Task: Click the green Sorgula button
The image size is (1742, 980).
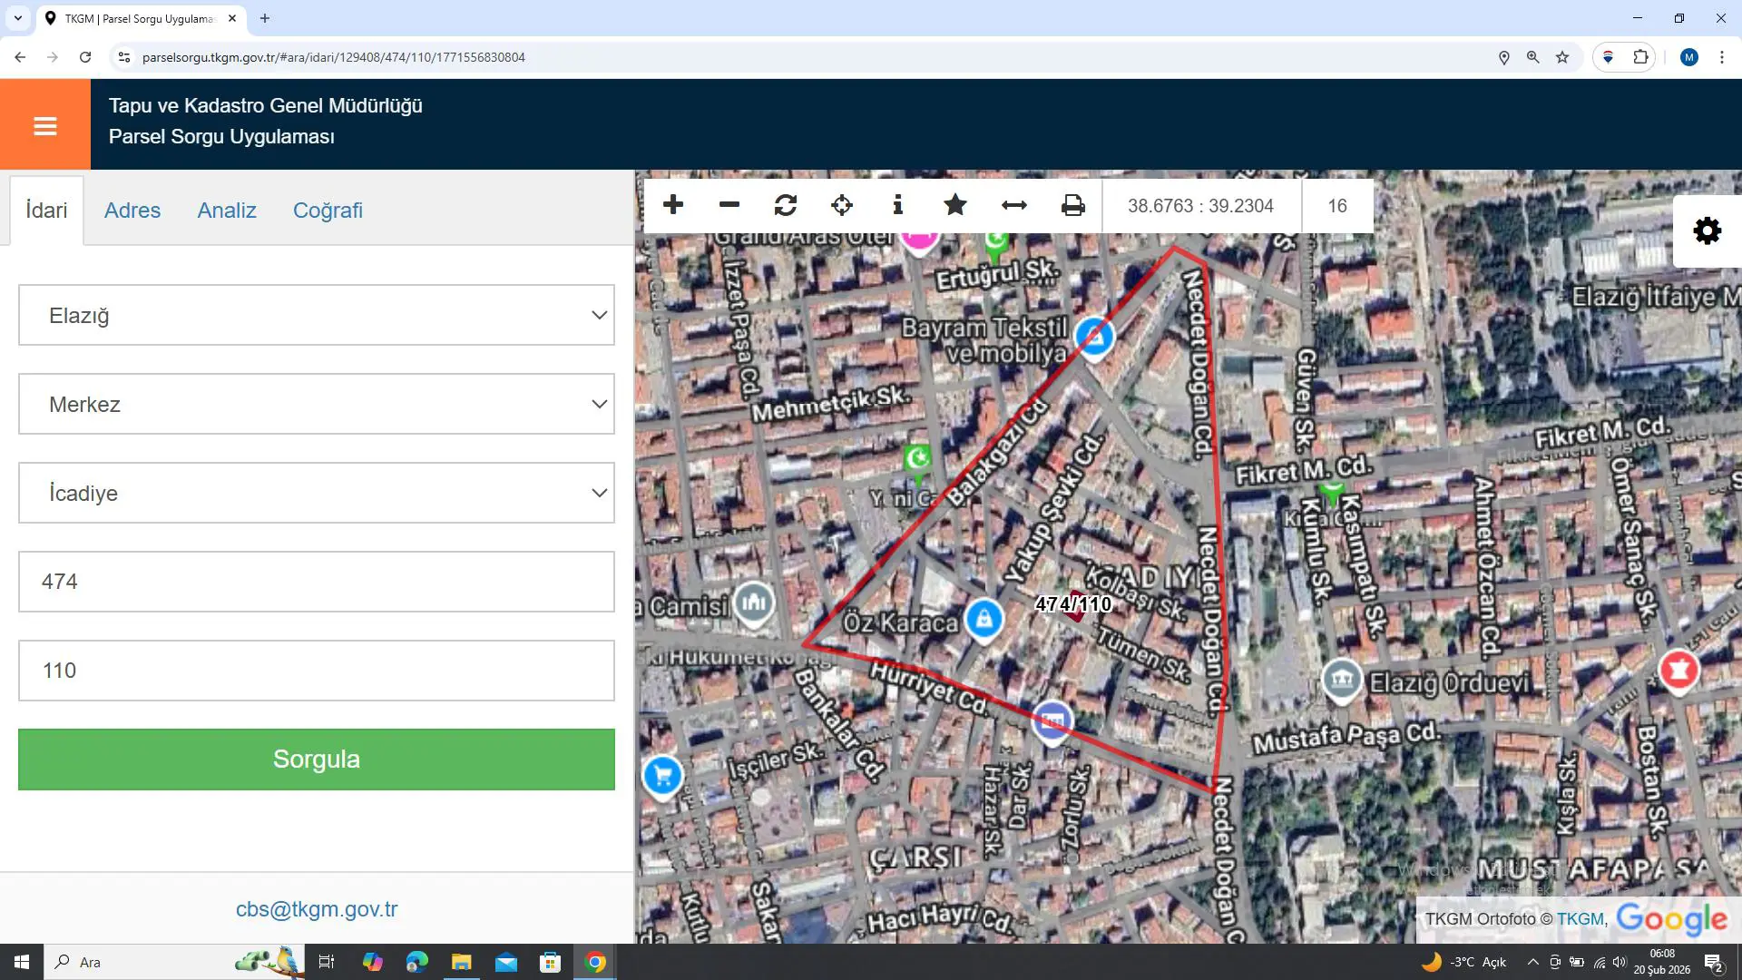Action: click(317, 759)
